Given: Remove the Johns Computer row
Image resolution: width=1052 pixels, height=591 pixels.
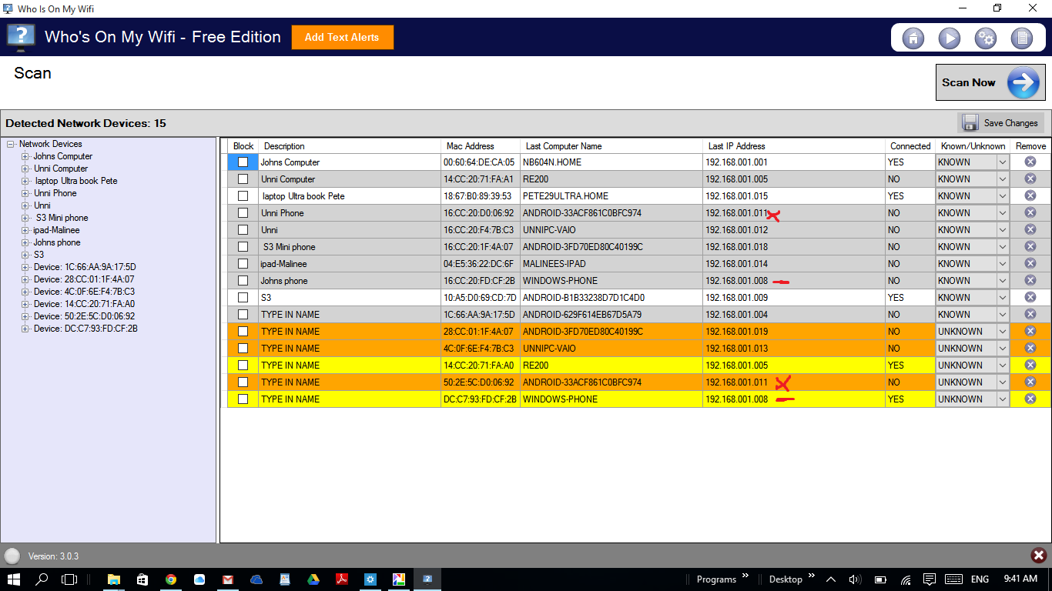Looking at the screenshot, I should point(1030,162).
